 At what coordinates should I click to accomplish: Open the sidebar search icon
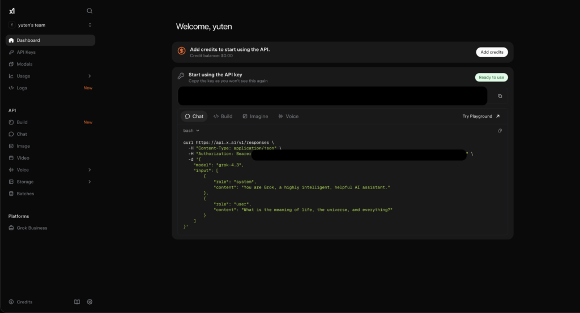point(89,11)
